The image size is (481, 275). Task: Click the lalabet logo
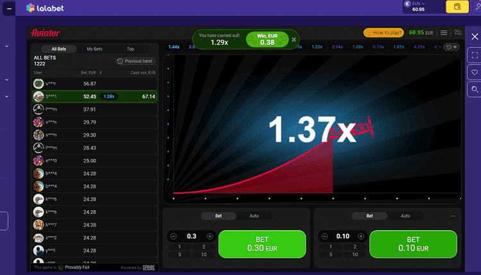point(45,8)
